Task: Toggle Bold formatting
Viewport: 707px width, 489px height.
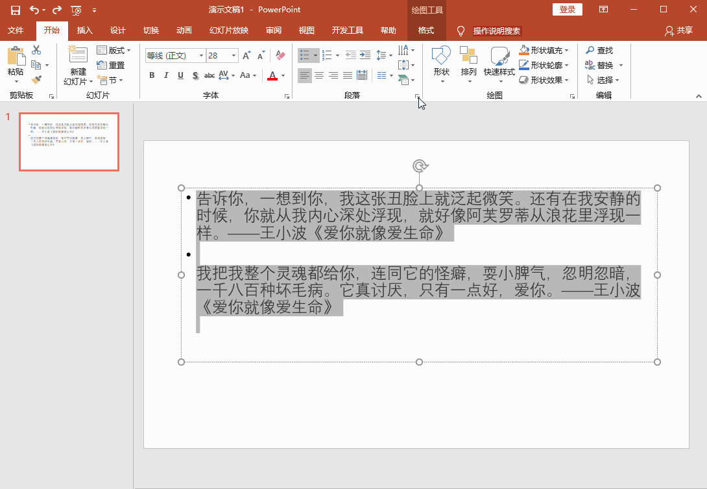Action: (152, 75)
